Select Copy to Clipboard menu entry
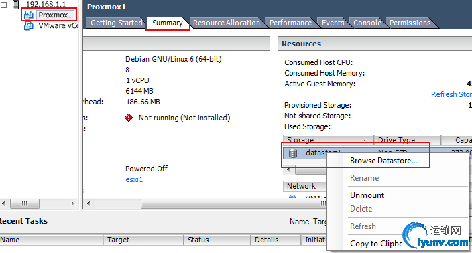 (376, 244)
